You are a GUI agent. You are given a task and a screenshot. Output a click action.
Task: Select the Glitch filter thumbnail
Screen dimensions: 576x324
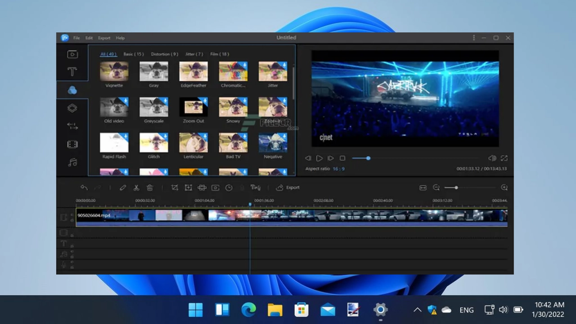coord(154,143)
